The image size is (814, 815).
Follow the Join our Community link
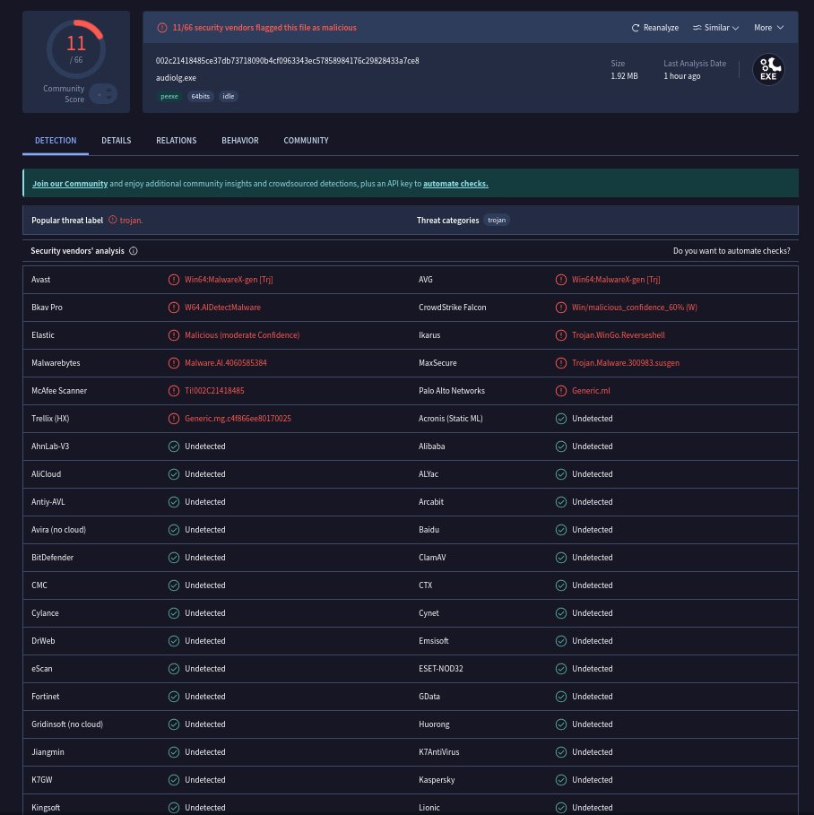tap(70, 184)
